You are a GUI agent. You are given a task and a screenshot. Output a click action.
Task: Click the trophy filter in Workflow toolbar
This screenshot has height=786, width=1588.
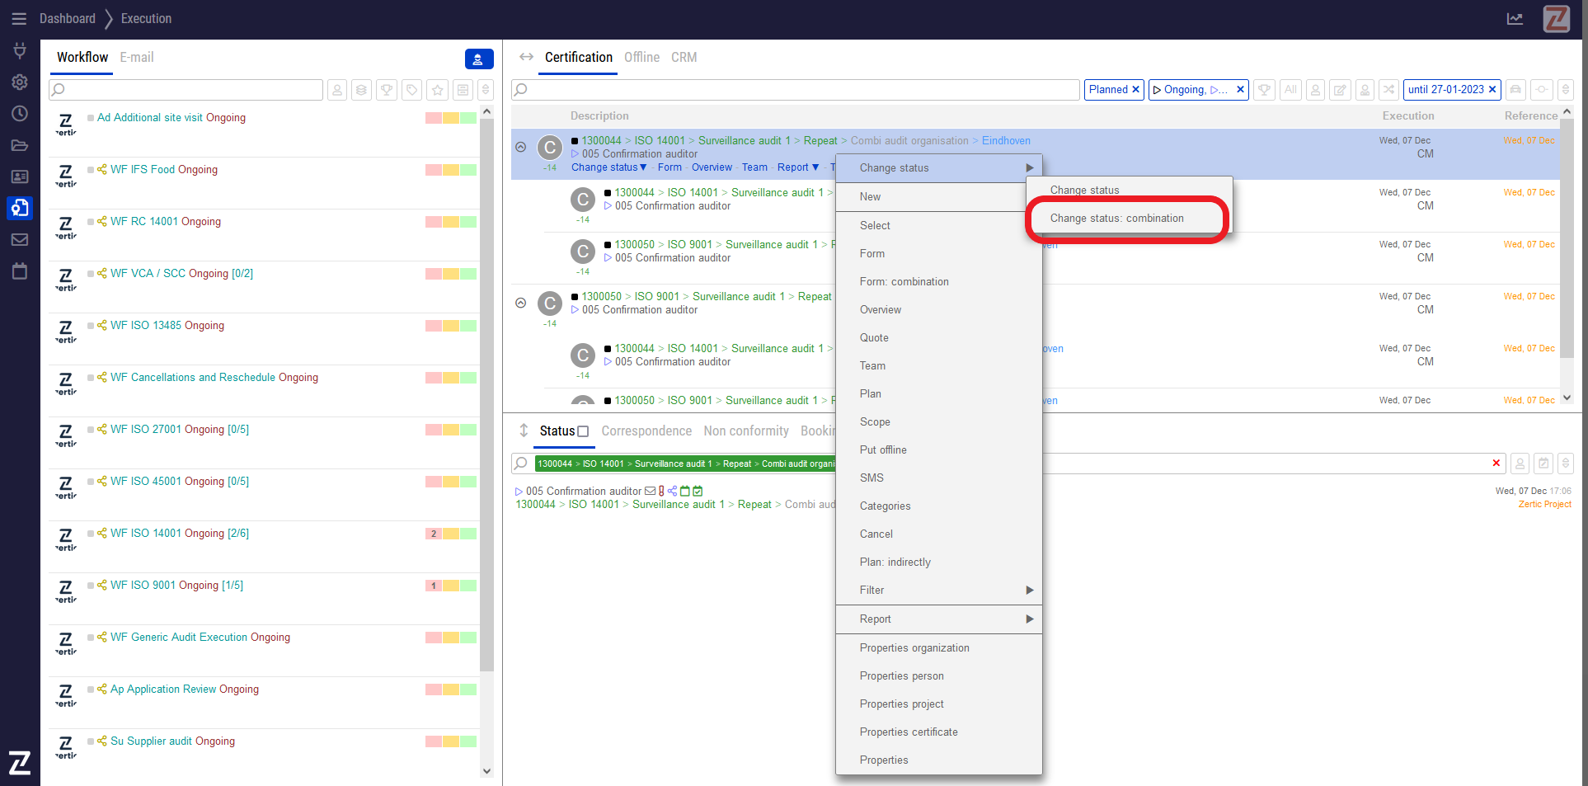[387, 90]
